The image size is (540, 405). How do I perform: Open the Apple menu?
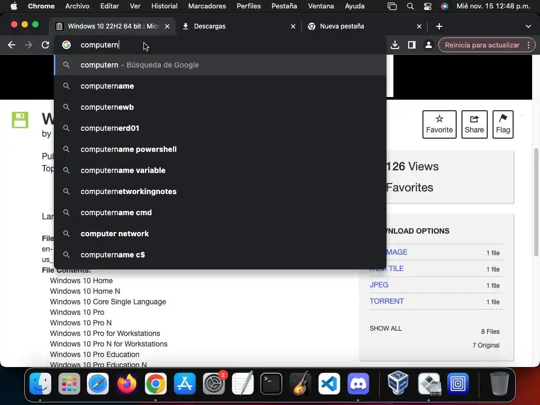coord(14,6)
